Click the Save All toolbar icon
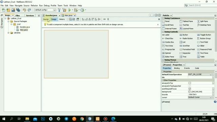 18,10
